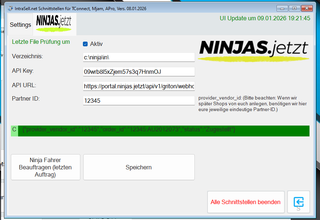Click the Speichern button
320x220 pixels.
[x=139, y=167]
